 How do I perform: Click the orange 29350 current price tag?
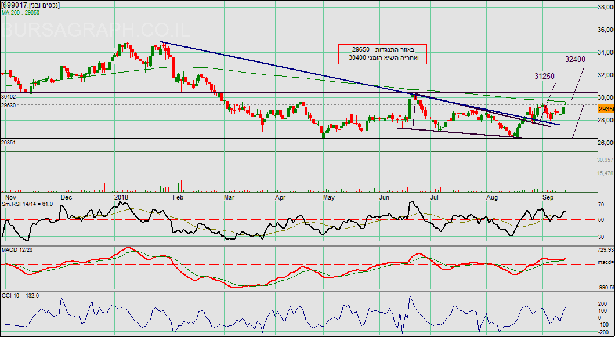click(x=606, y=109)
